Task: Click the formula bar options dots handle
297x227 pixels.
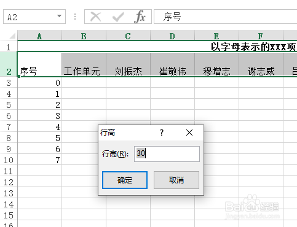Action: tap(75, 17)
